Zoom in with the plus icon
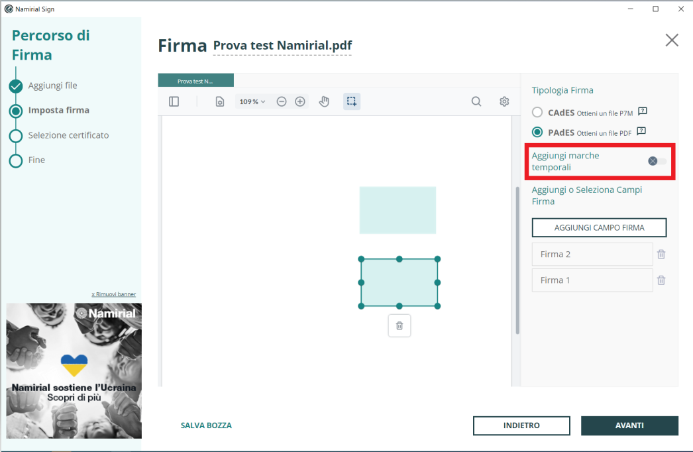This screenshot has width=693, height=452. [300, 101]
